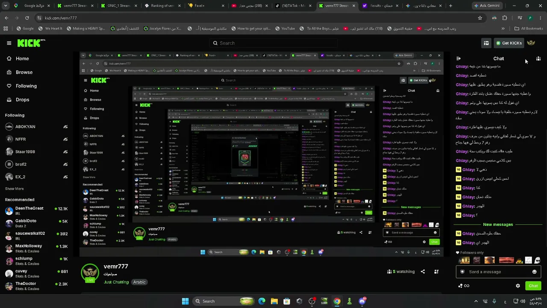
Task: Focus the Kick search box
Action: pyautogui.click(x=273, y=43)
